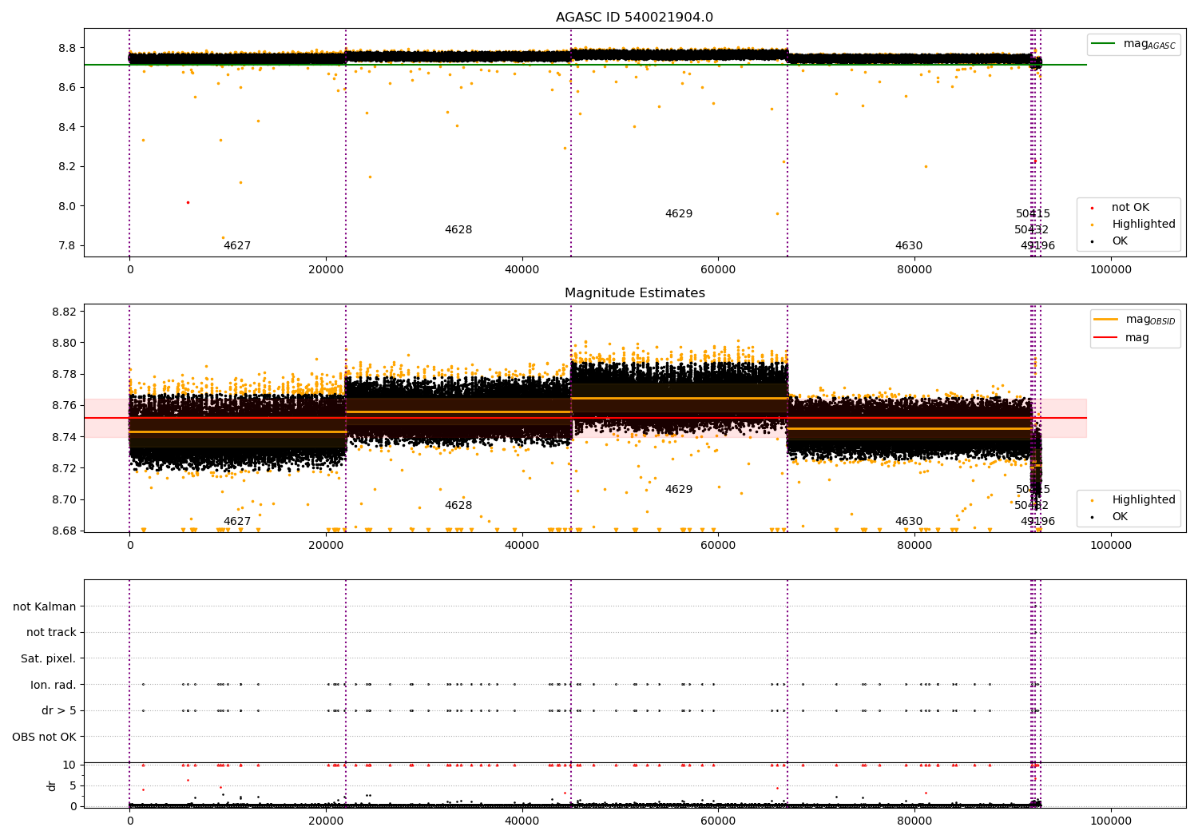Click y-axis tick '8.80' in middle plot
Screen dimensions: 1198x839
click(x=65, y=343)
